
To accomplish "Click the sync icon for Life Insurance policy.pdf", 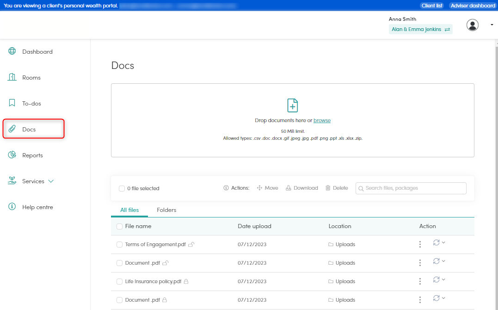I will (437, 279).
